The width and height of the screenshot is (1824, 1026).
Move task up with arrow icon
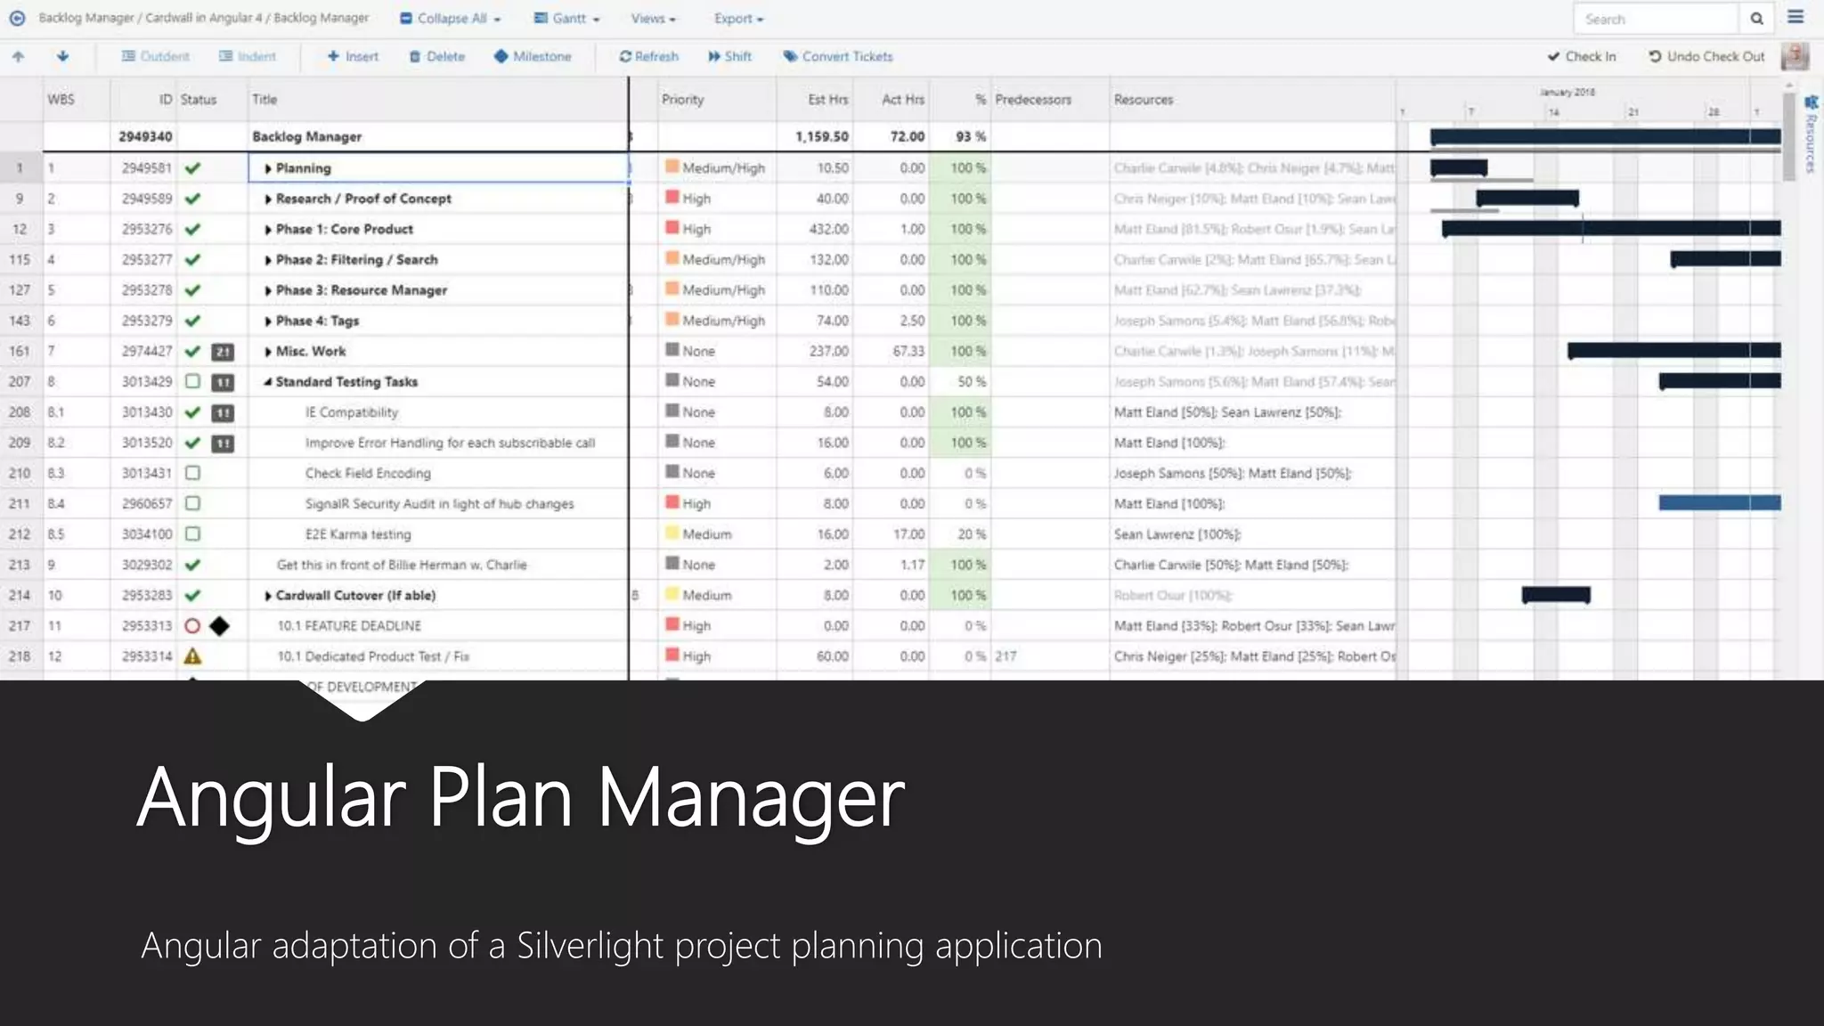[18, 56]
